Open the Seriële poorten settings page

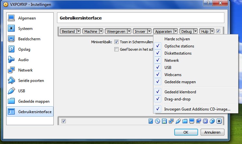[x=30, y=81]
